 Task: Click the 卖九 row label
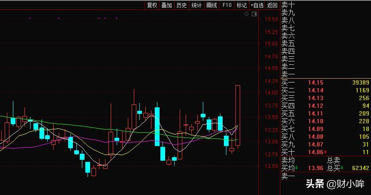click(x=288, y=13)
